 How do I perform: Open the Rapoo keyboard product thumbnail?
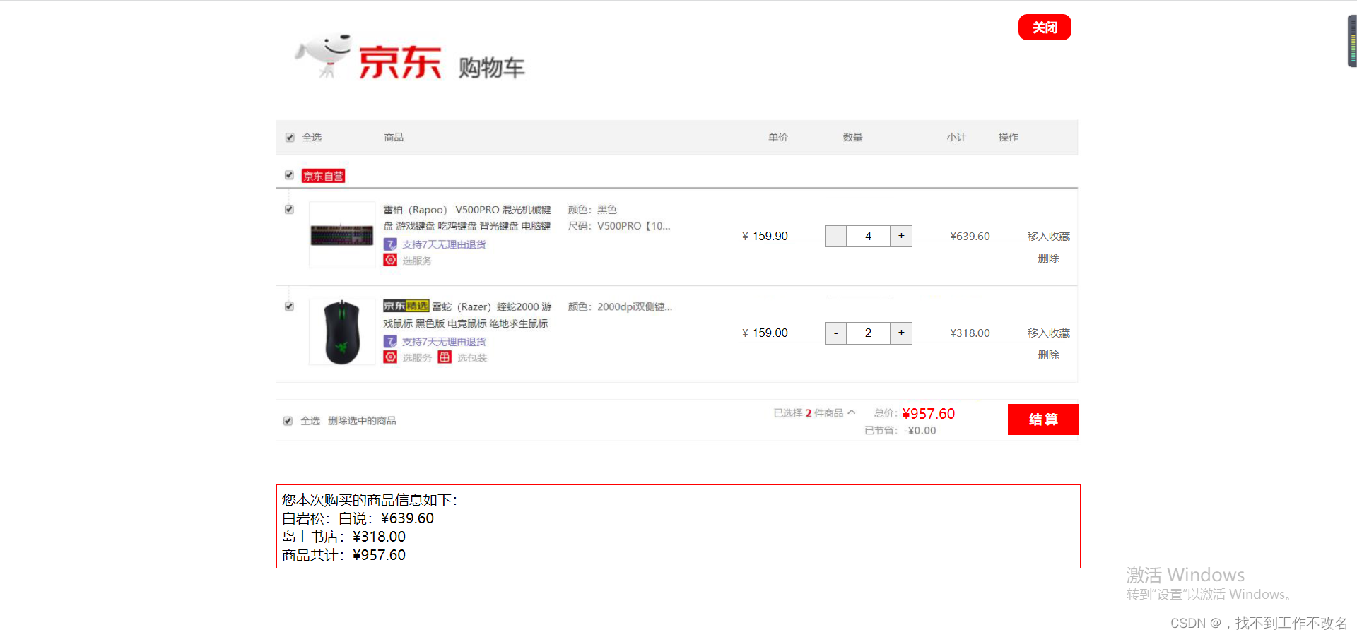[342, 235]
